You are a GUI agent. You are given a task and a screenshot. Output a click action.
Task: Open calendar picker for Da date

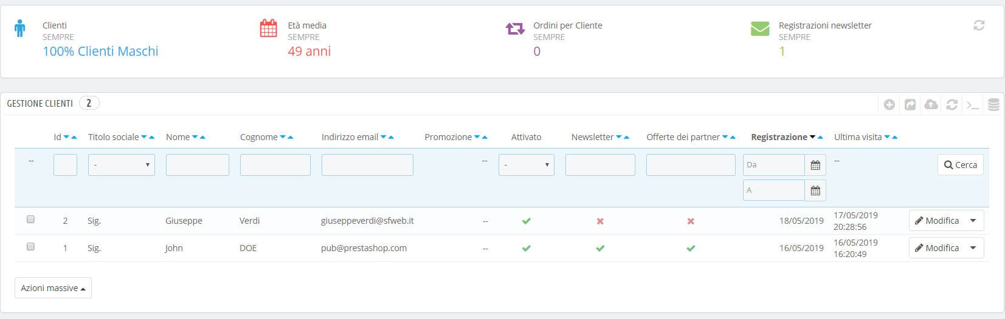pos(815,165)
